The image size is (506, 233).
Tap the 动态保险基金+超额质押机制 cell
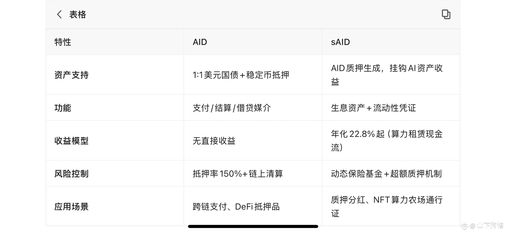click(x=386, y=174)
